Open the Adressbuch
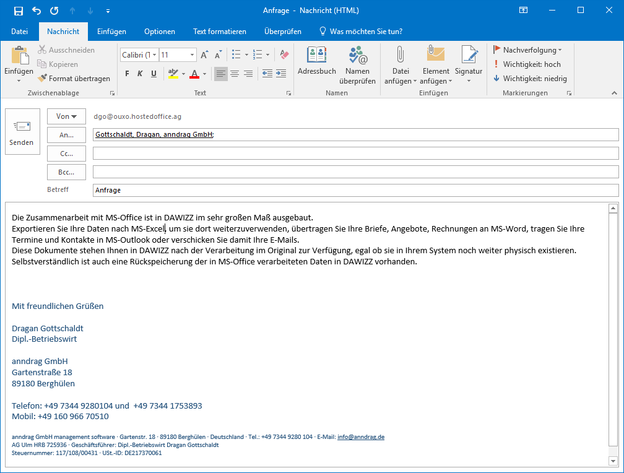This screenshot has width=624, height=473. click(317, 61)
